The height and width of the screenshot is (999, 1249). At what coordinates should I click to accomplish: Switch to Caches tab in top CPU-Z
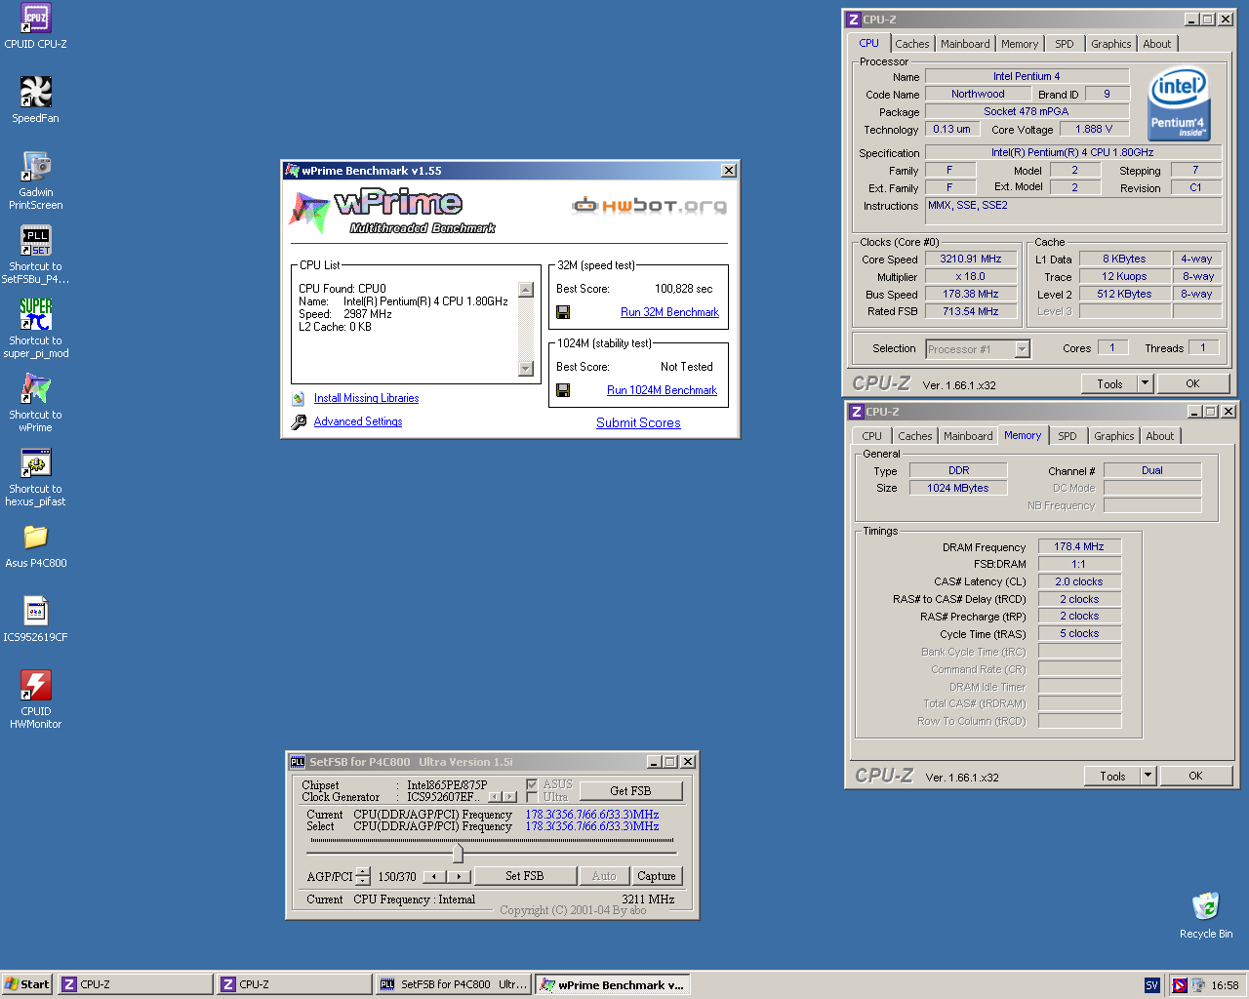coord(912,44)
